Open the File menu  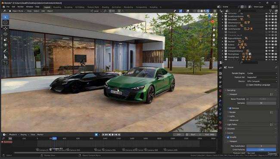coord(8,7)
